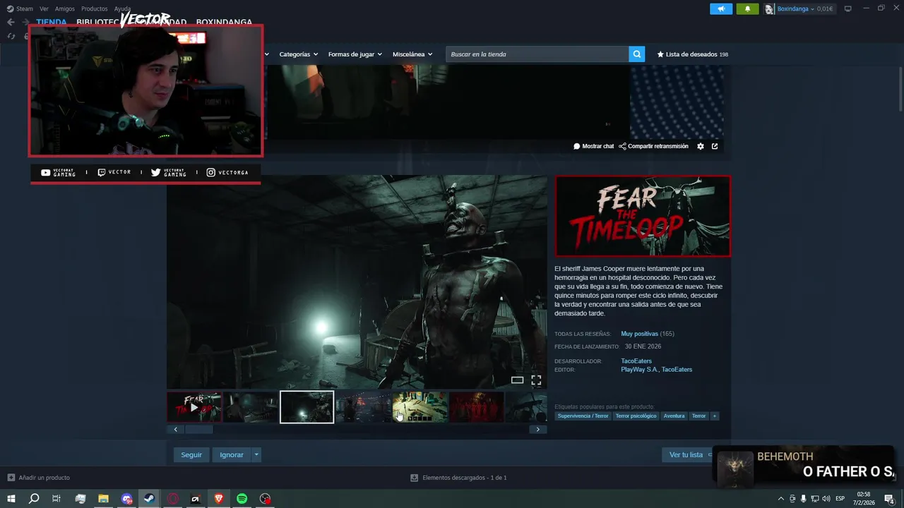Expand more tags with plus button
This screenshot has width=904, height=508.
coord(715,416)
